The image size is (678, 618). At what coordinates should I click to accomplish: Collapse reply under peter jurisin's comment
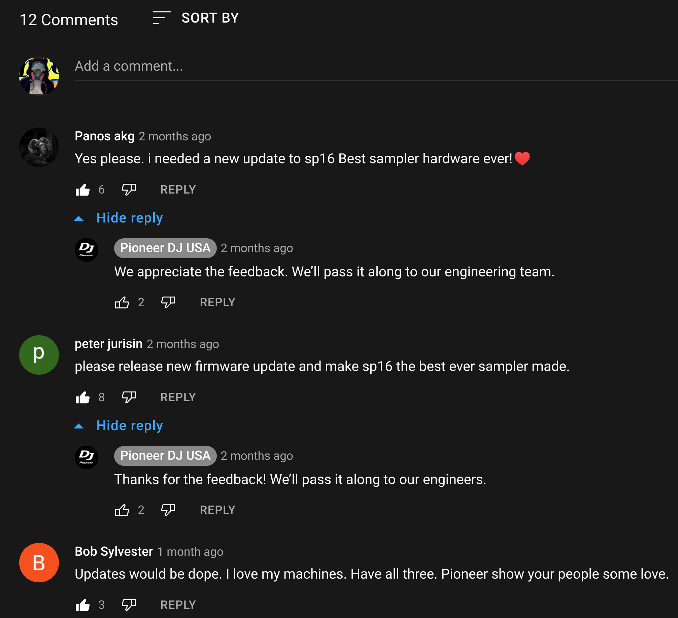coord(129,426)
